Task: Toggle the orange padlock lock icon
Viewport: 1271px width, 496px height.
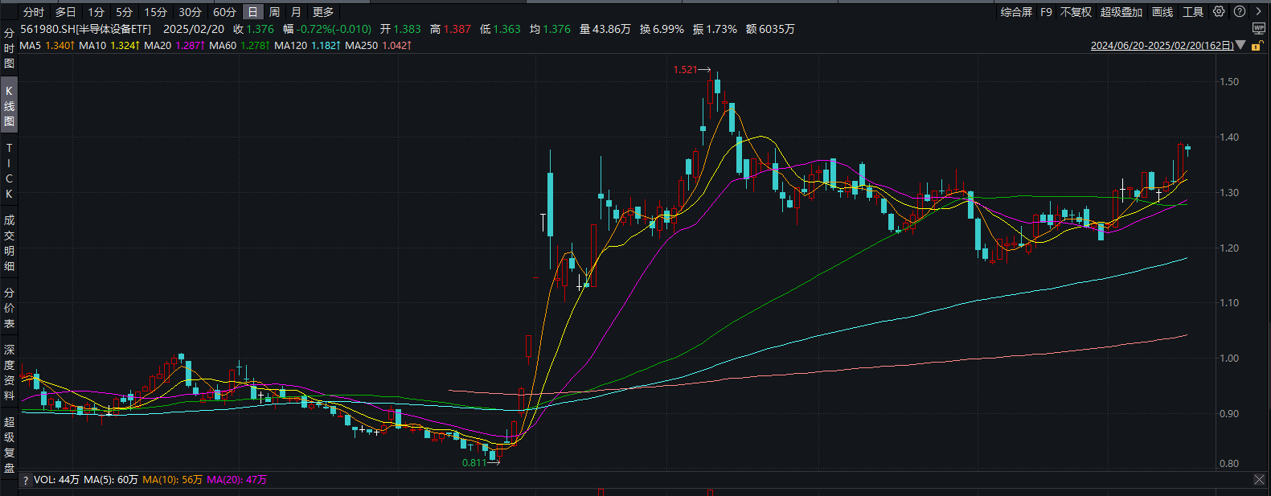Action: (1258, 47)
